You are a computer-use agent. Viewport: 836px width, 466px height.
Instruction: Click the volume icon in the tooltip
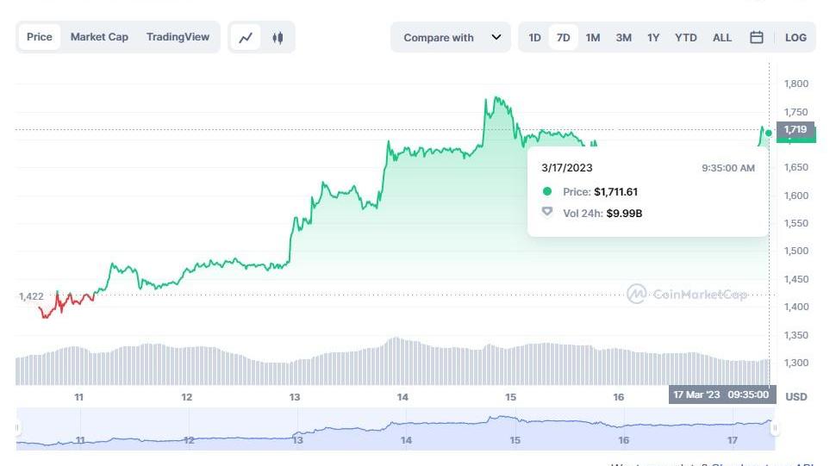click(x=546, y=212)
